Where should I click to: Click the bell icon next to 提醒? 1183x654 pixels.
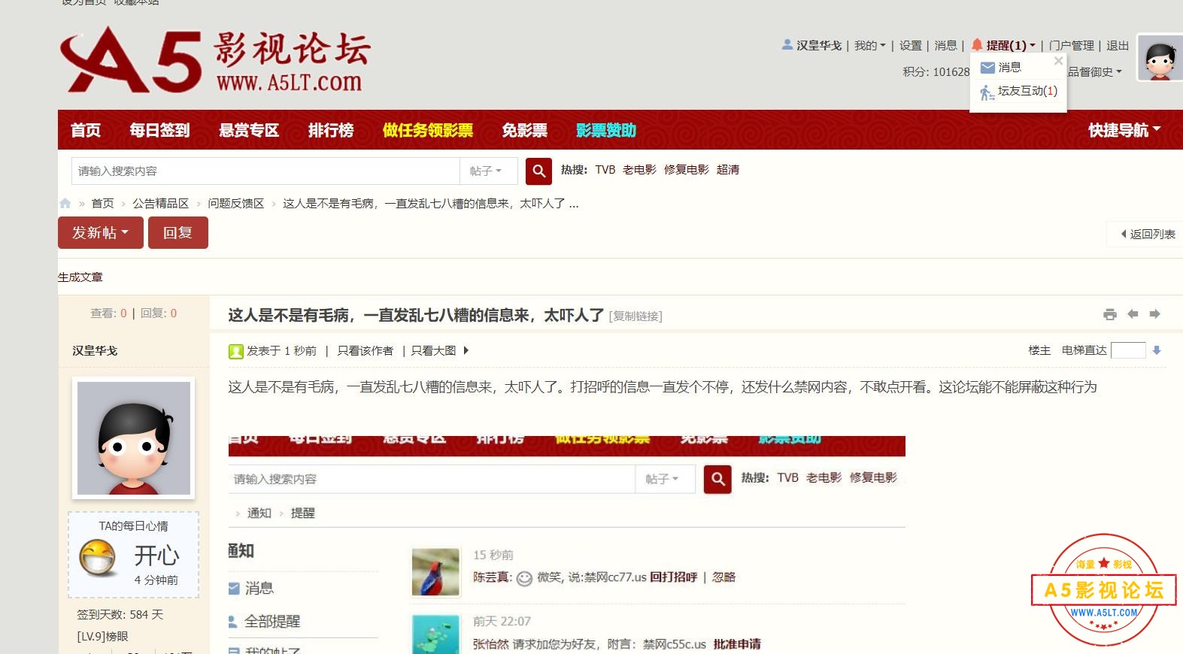977,44
